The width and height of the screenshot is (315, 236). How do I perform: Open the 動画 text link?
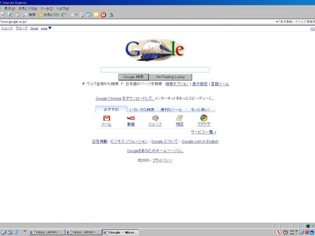point(131,124)
